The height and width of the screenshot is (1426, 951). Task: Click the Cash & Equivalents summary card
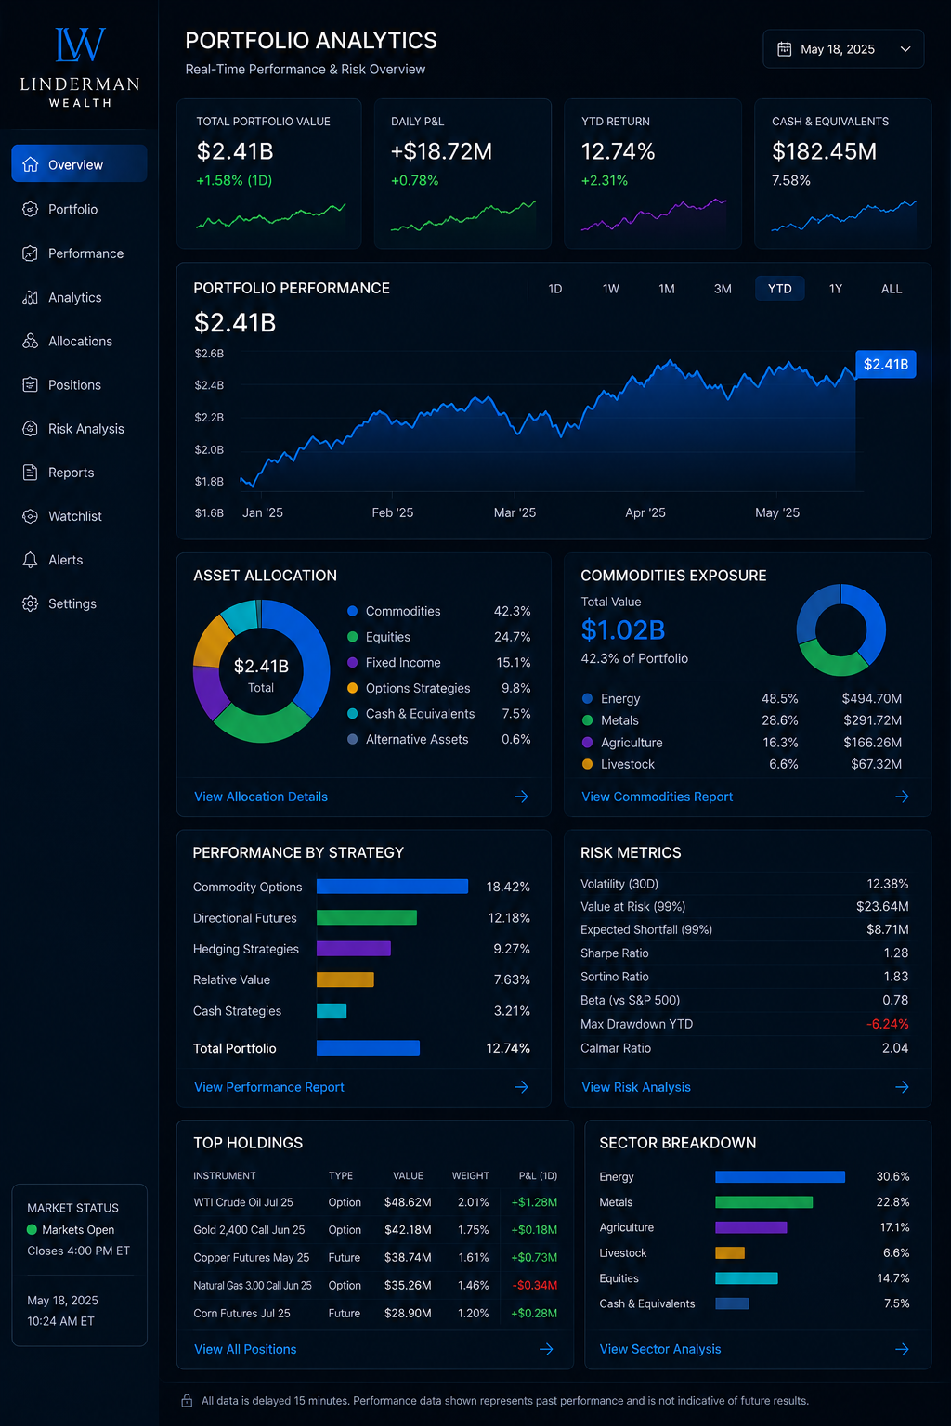point(842,174)
